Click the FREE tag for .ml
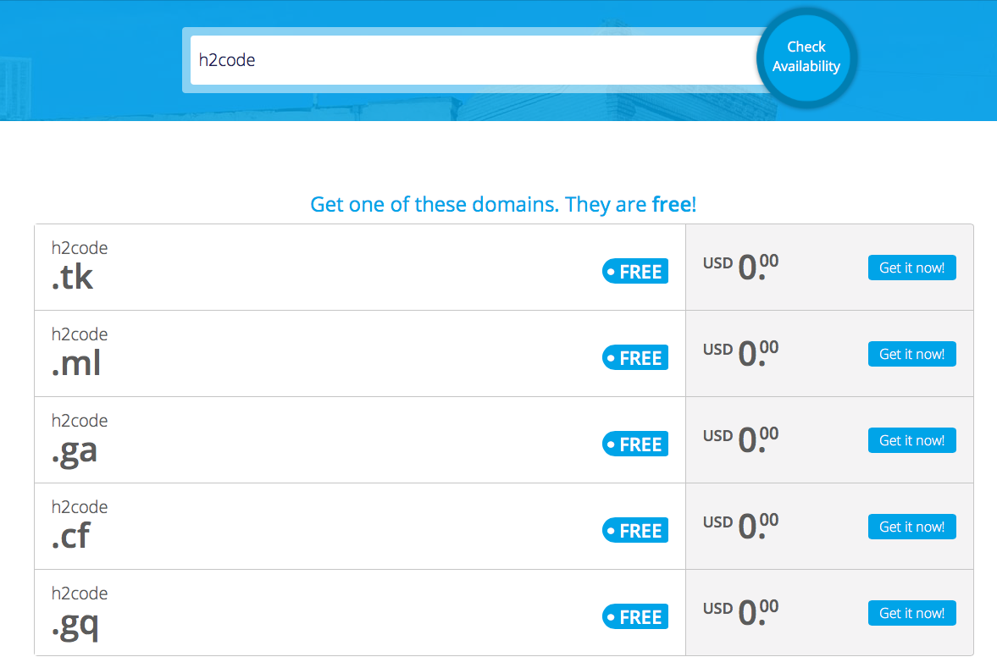Screen dimensions: 997x668 tap(635, 358)
